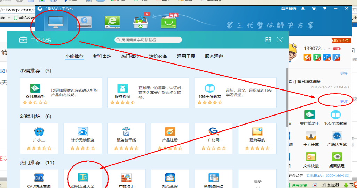Screen dimensions: 357x188
Task: Open the G disk drive icon in top bar
Action: click(x=84, y=22)
